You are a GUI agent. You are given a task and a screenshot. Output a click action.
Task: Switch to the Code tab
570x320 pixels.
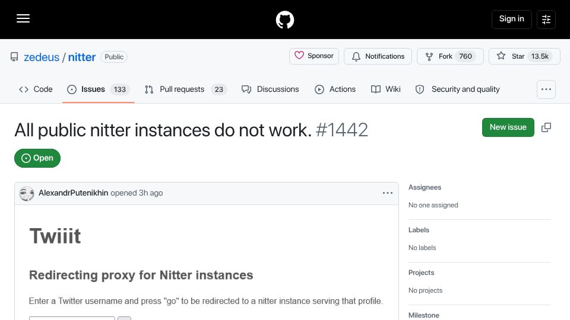tap(36, 89)
